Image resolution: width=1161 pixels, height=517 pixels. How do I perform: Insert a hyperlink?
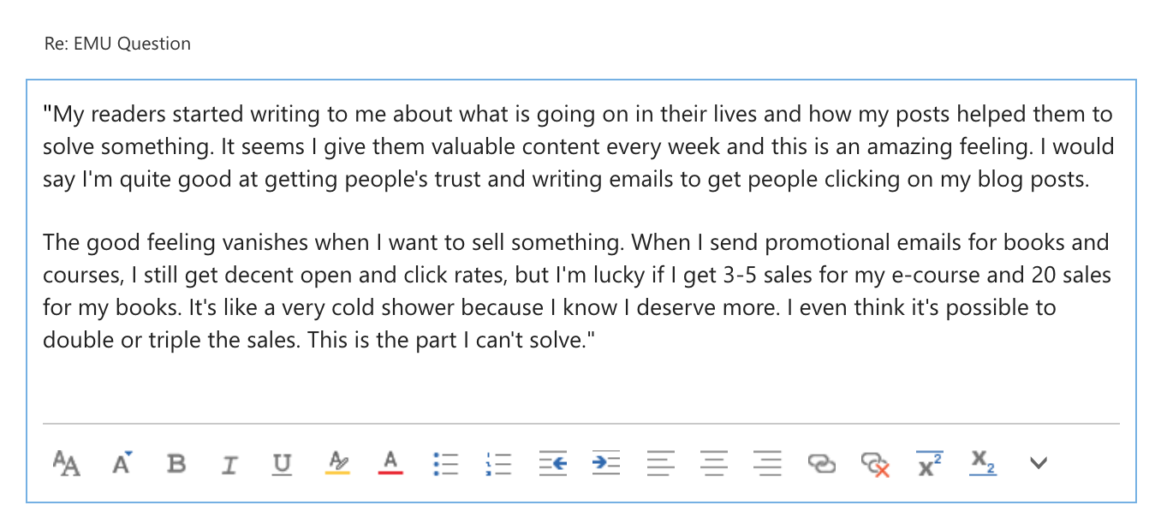[x=821, y=464]
